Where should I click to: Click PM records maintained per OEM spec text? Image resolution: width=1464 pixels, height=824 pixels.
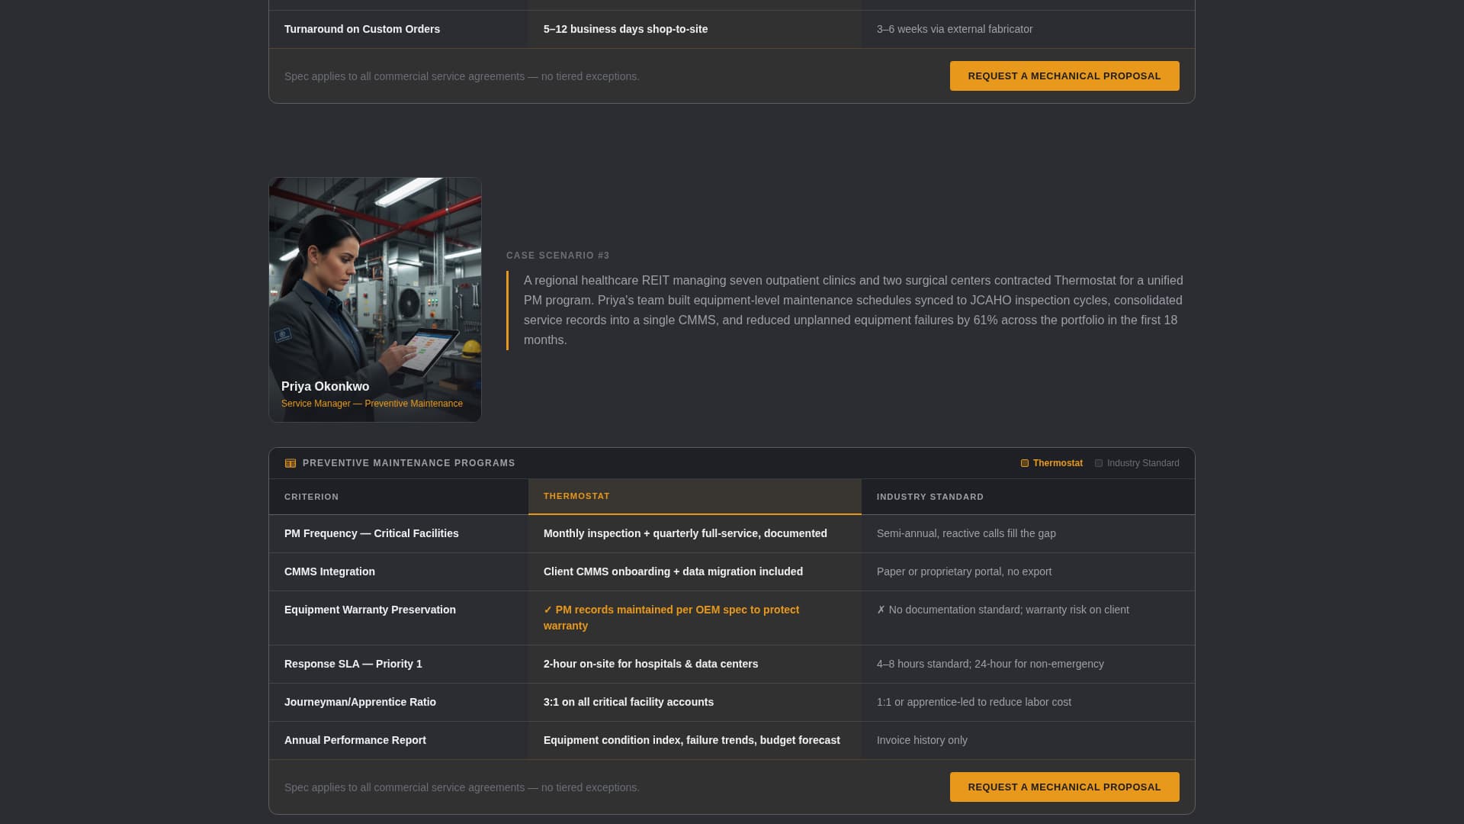[672, 617]
